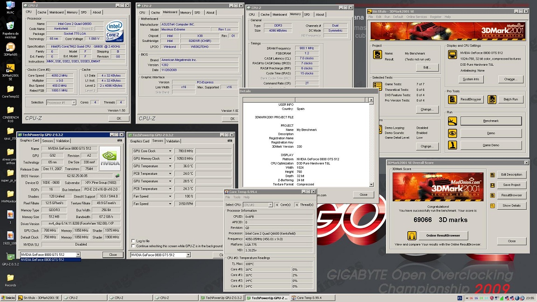537x302 pixels.
Task: Click the Details window scroll up arrow
Action: (371, 100)
